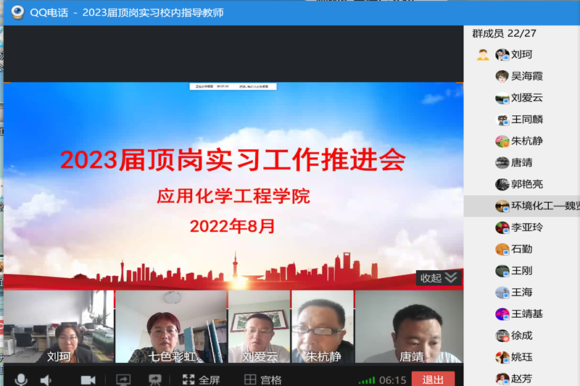
Task: Click 李亚玲's avatar icon
Action: pyautogui.click(x=502, y=227)
